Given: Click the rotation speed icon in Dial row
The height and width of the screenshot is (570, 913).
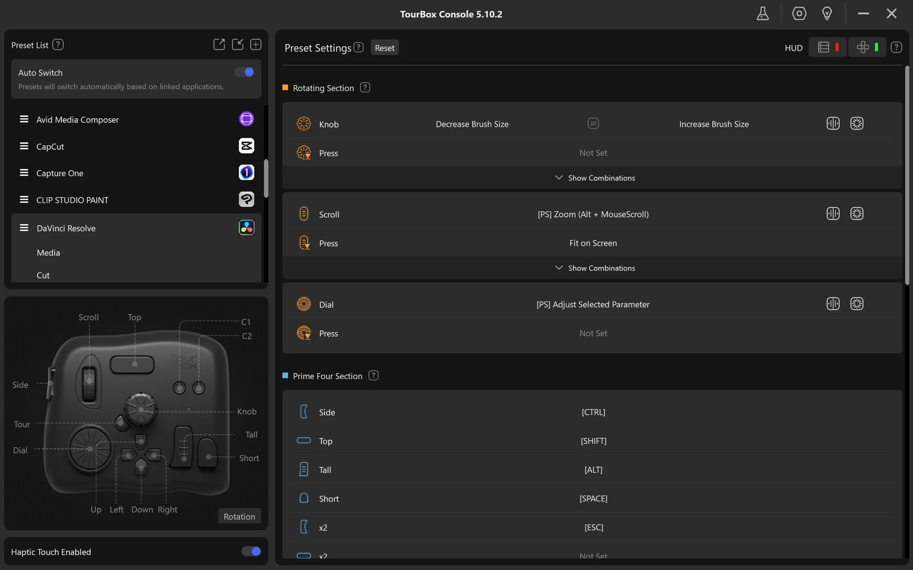Looking at the screenshot, I should pos(856,304).
